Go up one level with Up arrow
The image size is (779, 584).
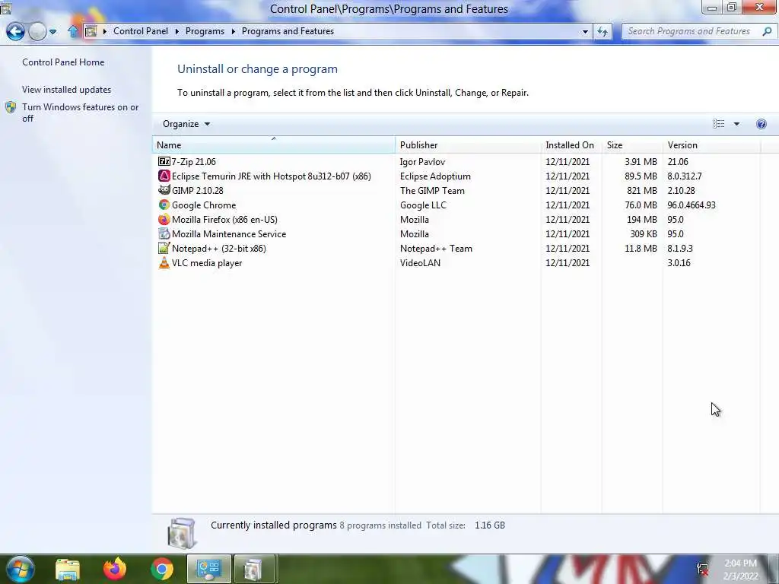[73, 31]
